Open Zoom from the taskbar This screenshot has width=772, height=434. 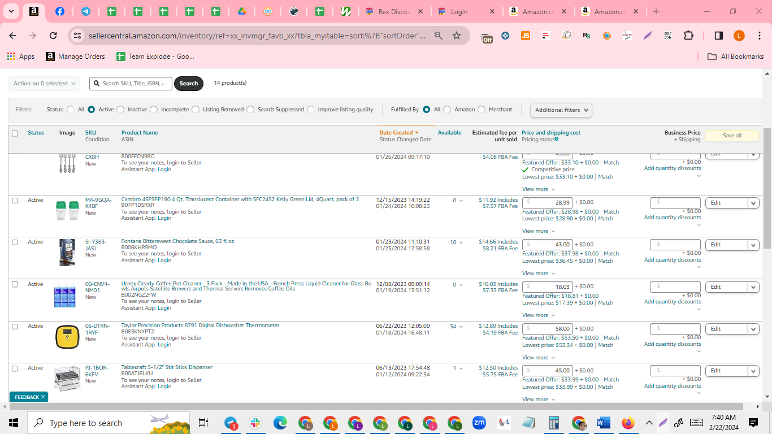[x=479, y=423]
